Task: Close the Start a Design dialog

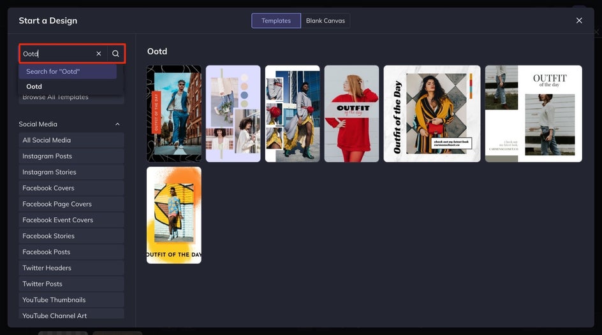Action: [579, 20]
